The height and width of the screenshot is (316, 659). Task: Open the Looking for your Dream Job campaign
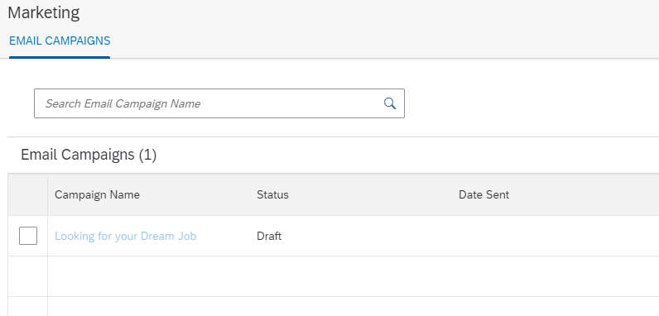click(125, 236)
